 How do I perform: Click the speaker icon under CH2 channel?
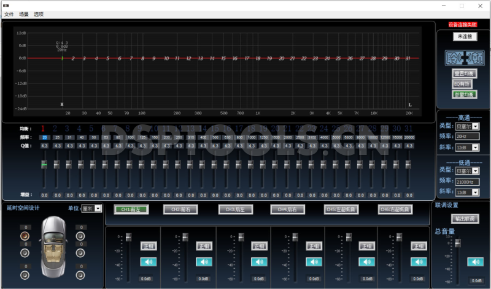pyautogui.click(x=204, y=262)
